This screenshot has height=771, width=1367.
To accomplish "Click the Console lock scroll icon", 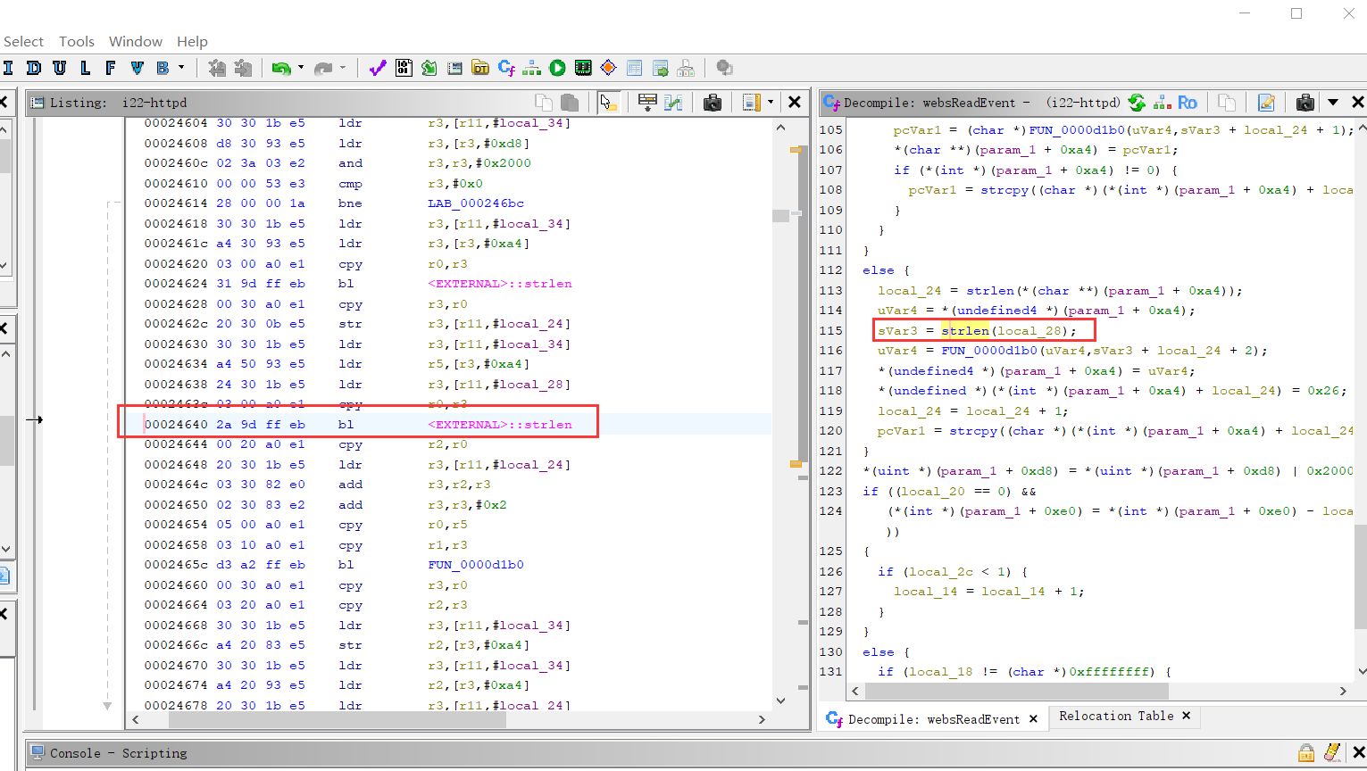I will tap(1306, 753).
